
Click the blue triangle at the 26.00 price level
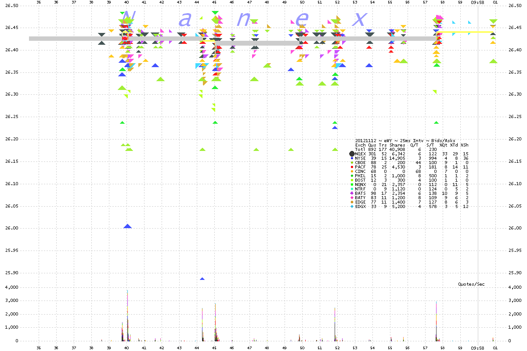[128, 226]
